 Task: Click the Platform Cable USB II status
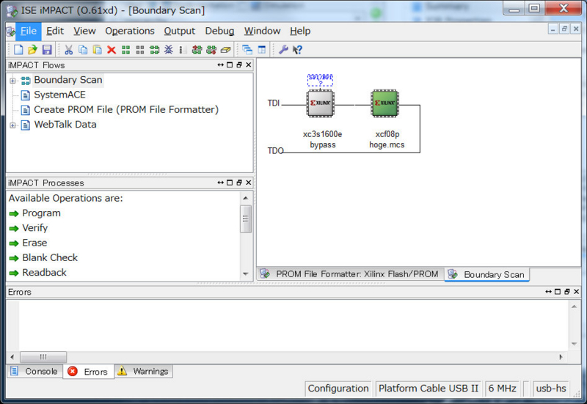(429, 389)
